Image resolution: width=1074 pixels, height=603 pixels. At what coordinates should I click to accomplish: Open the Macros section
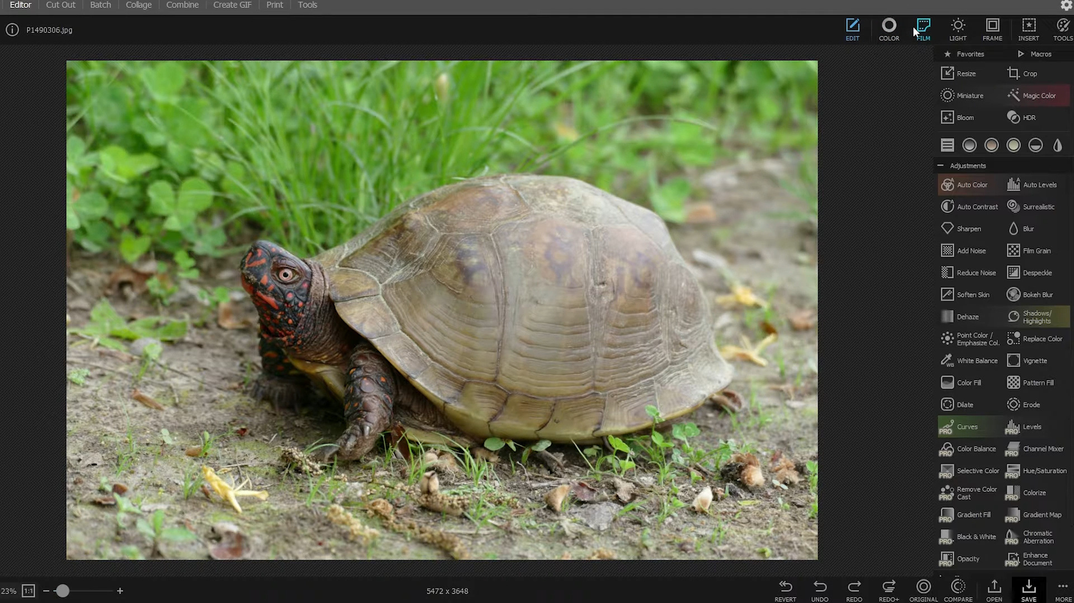tap(1035, 54)
